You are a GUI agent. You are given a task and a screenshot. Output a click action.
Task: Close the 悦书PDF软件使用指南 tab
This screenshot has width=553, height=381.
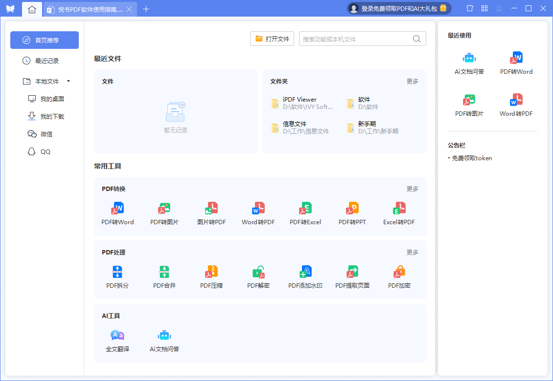(x=129, y=9)
